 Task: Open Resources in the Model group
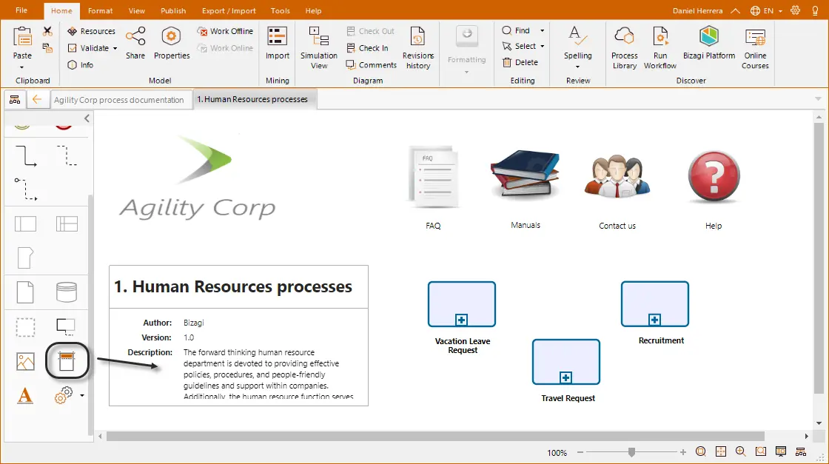(92, 31)
